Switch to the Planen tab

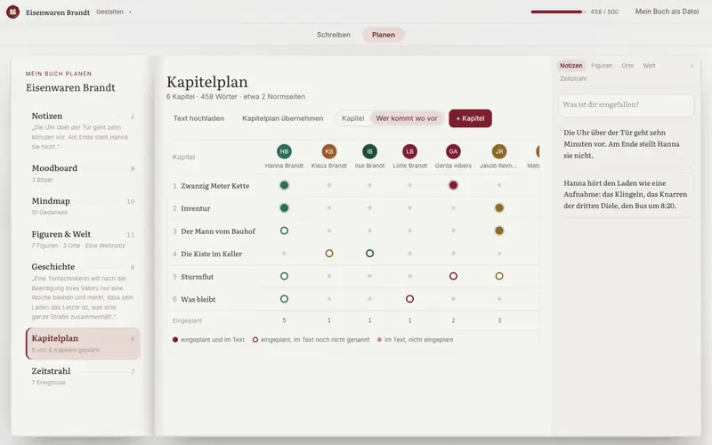384,35
